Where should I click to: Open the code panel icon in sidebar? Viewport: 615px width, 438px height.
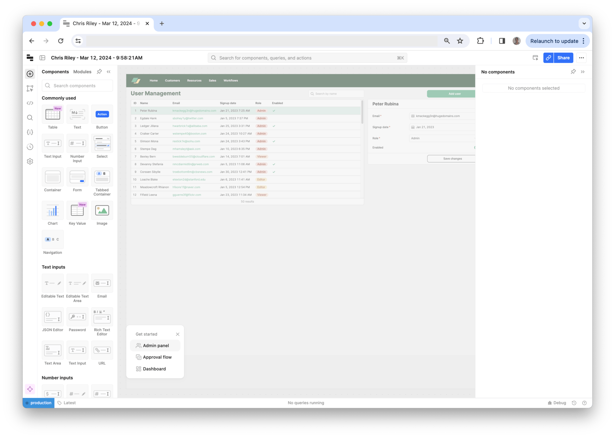(30, 103)
